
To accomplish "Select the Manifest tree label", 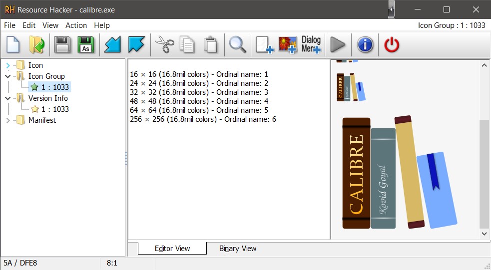I will pos(42,120).
